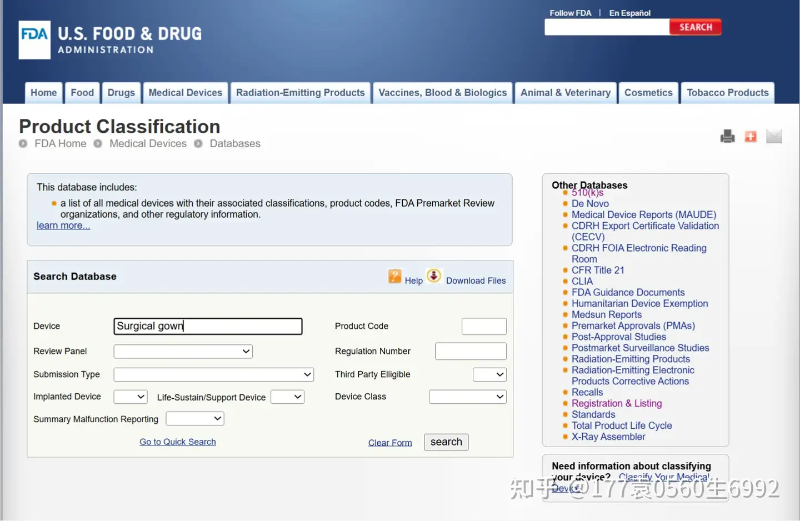Go to the Home tab

(x=44, y=93)
